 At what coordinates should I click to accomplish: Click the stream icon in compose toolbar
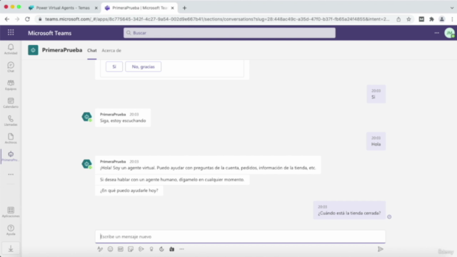pos(141,249)
